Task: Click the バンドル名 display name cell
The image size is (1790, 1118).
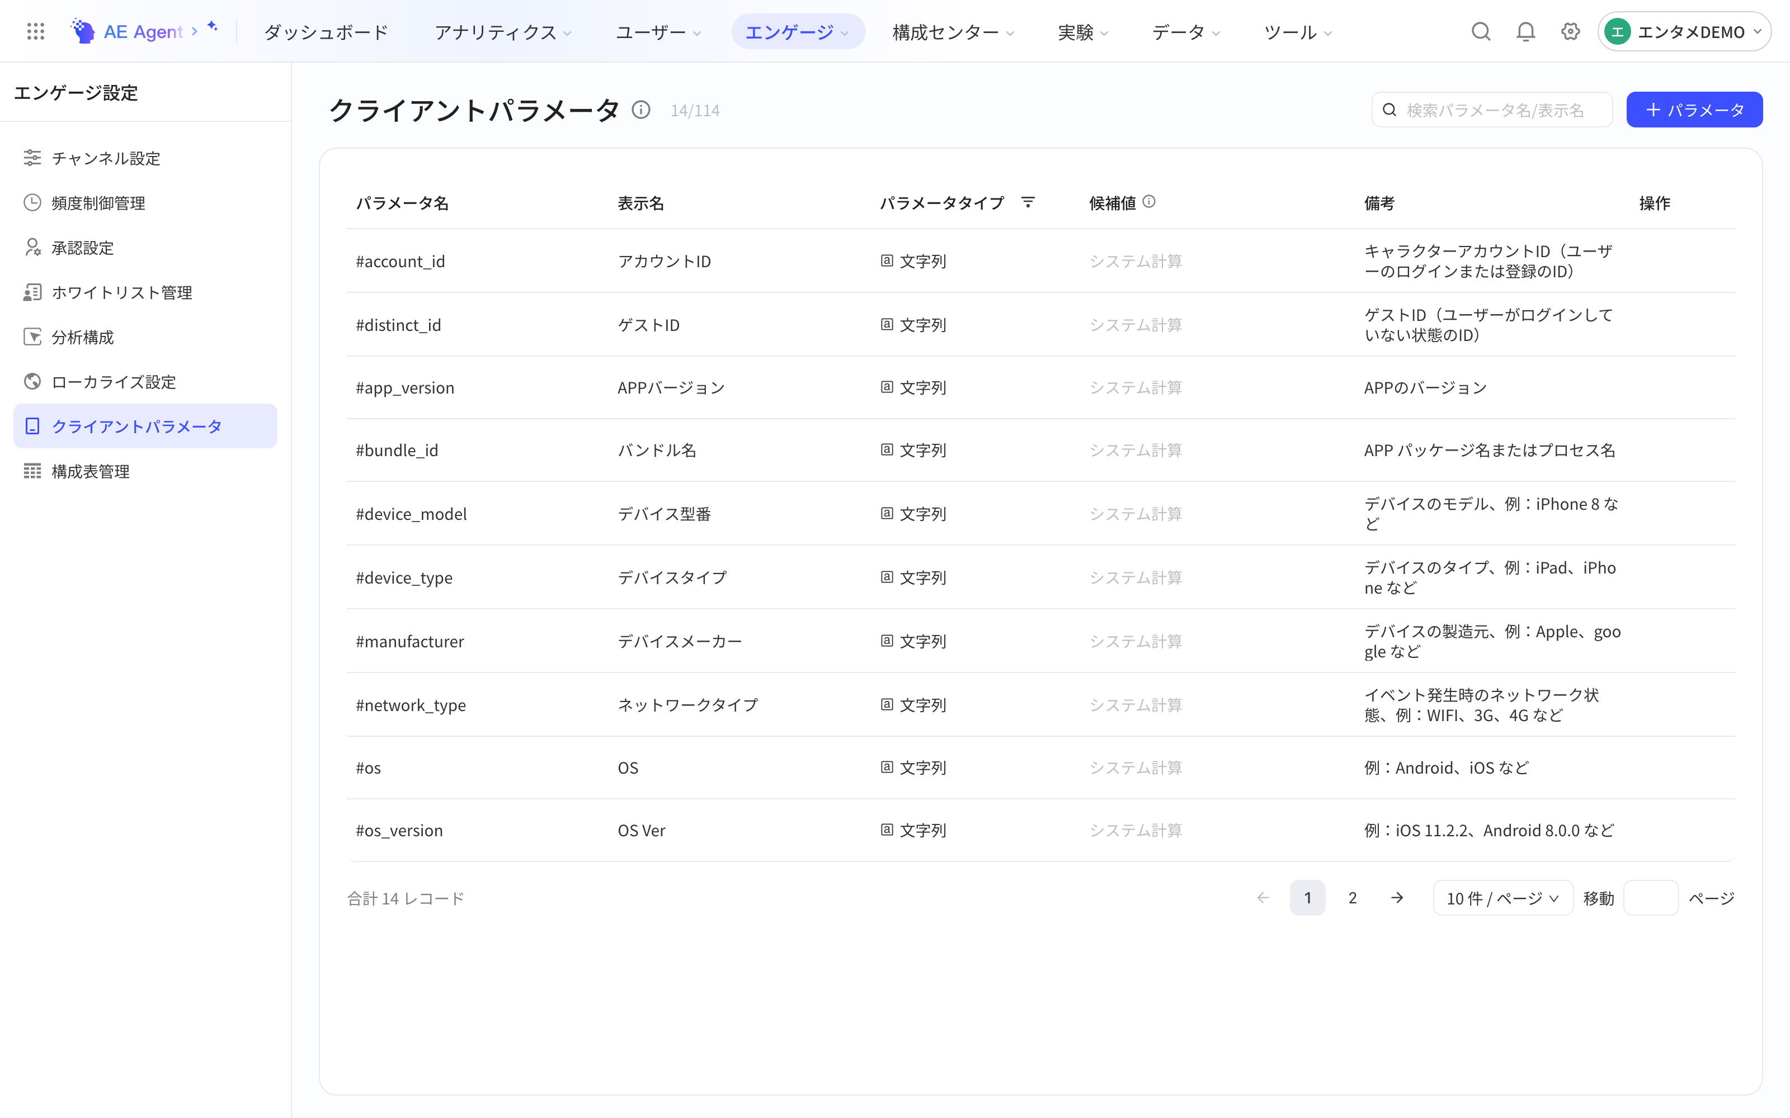Action: pos(657,451)
